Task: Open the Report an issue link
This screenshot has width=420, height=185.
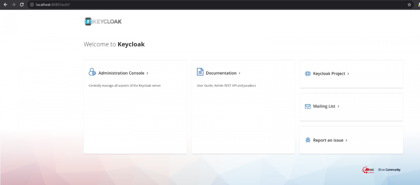Action: [328, 140]
